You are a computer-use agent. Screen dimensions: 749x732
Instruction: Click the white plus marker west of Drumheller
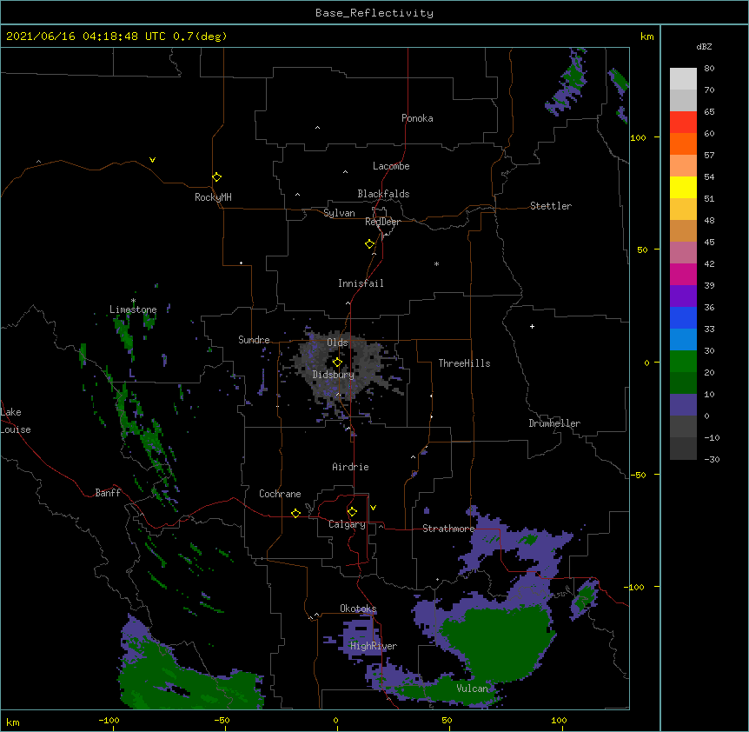click(532, 326)
